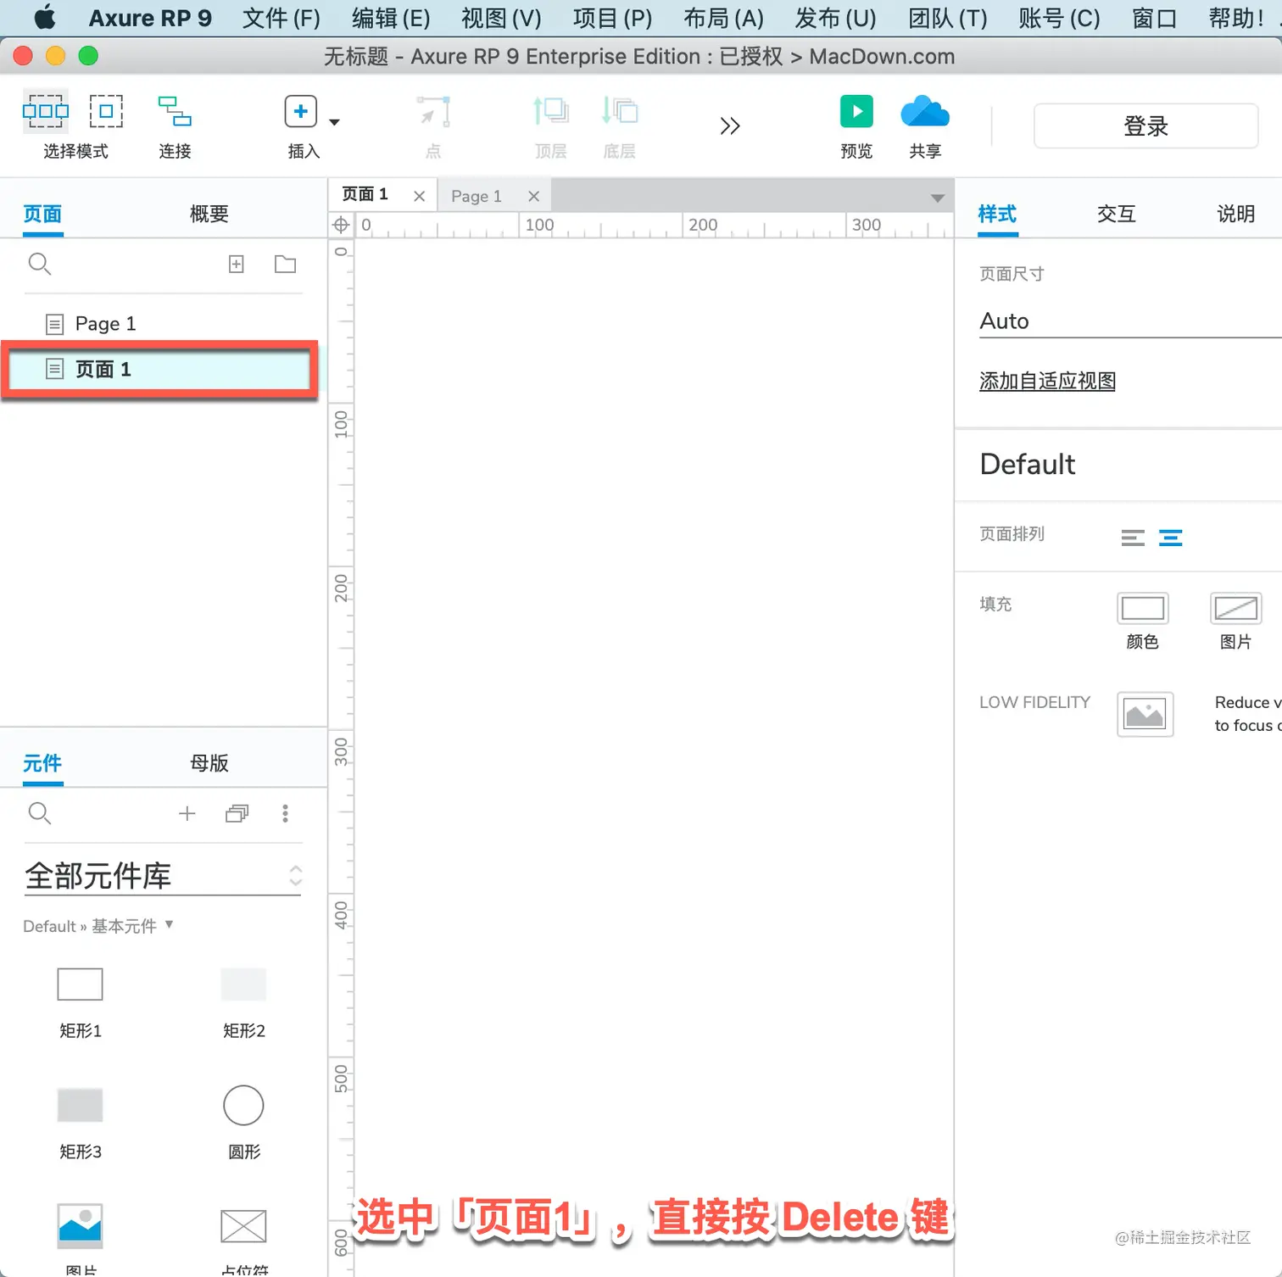
Task: Open the 团队 (T) menu
Action: [x=948, y=18]
